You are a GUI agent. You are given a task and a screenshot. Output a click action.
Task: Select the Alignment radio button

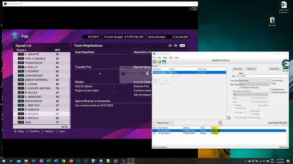pyautogui.click(x=250, y=111)
